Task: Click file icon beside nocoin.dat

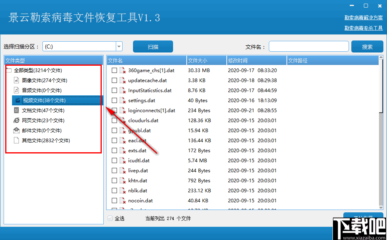Action: tap(123, 200)
